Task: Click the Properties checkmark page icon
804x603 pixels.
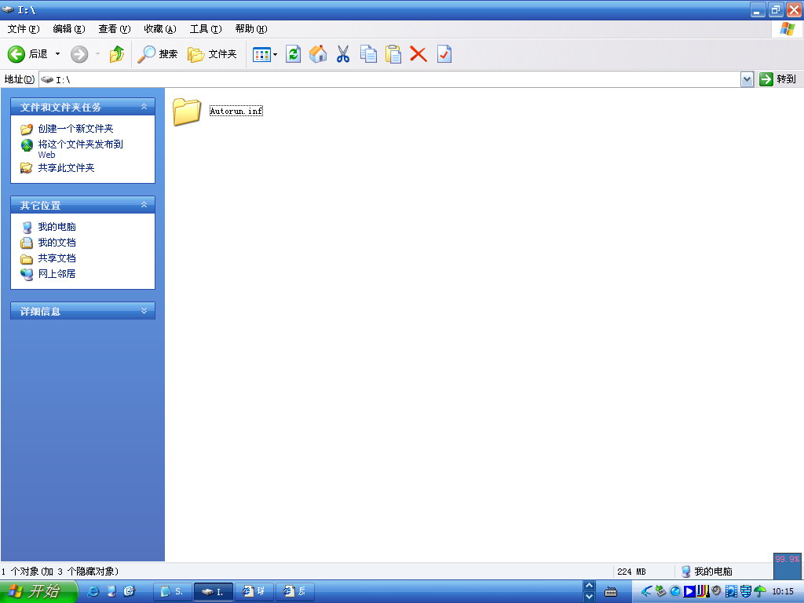Action: click(x=444, y=54)
